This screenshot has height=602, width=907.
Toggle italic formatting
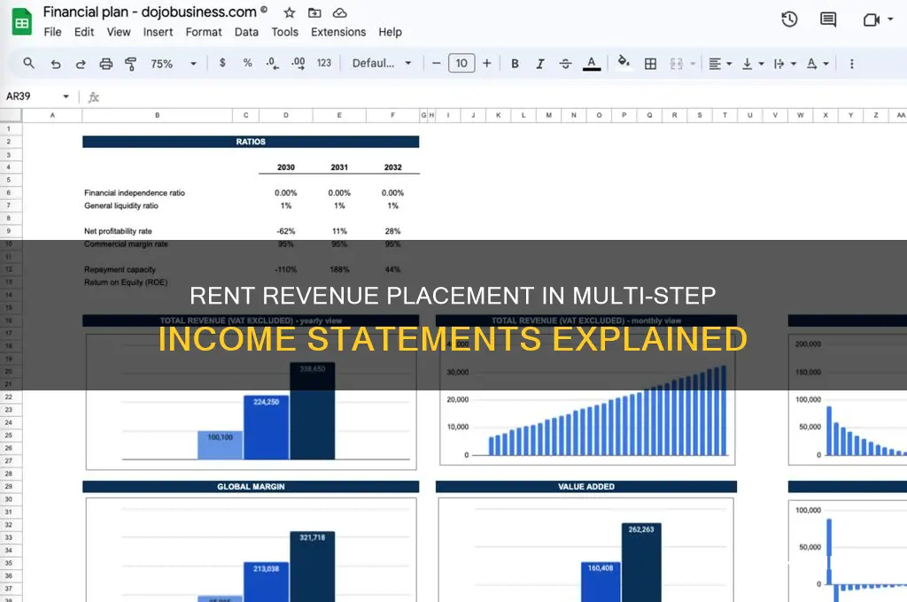point(539,64)
